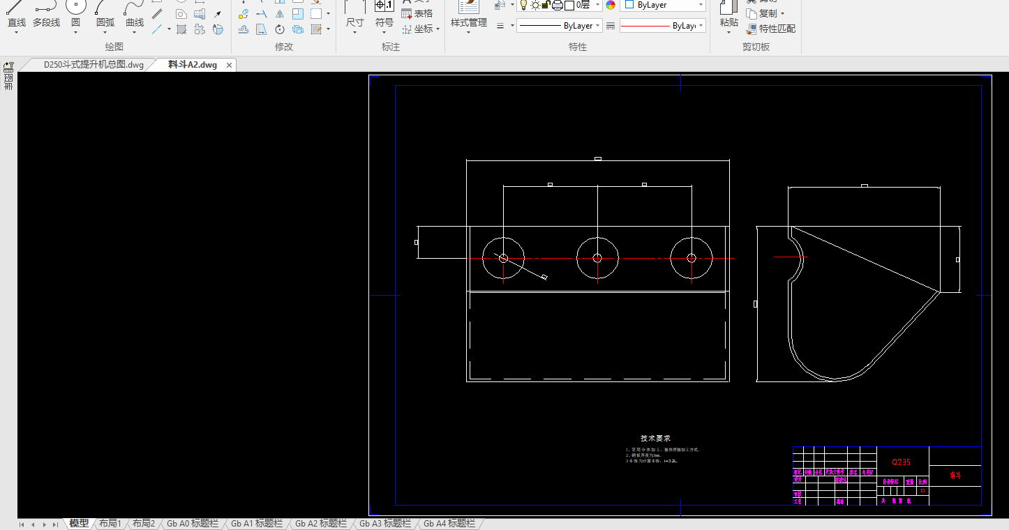1009x530 pixels.
Task: Click the layer properties manager icon
Action: point(500,5)
